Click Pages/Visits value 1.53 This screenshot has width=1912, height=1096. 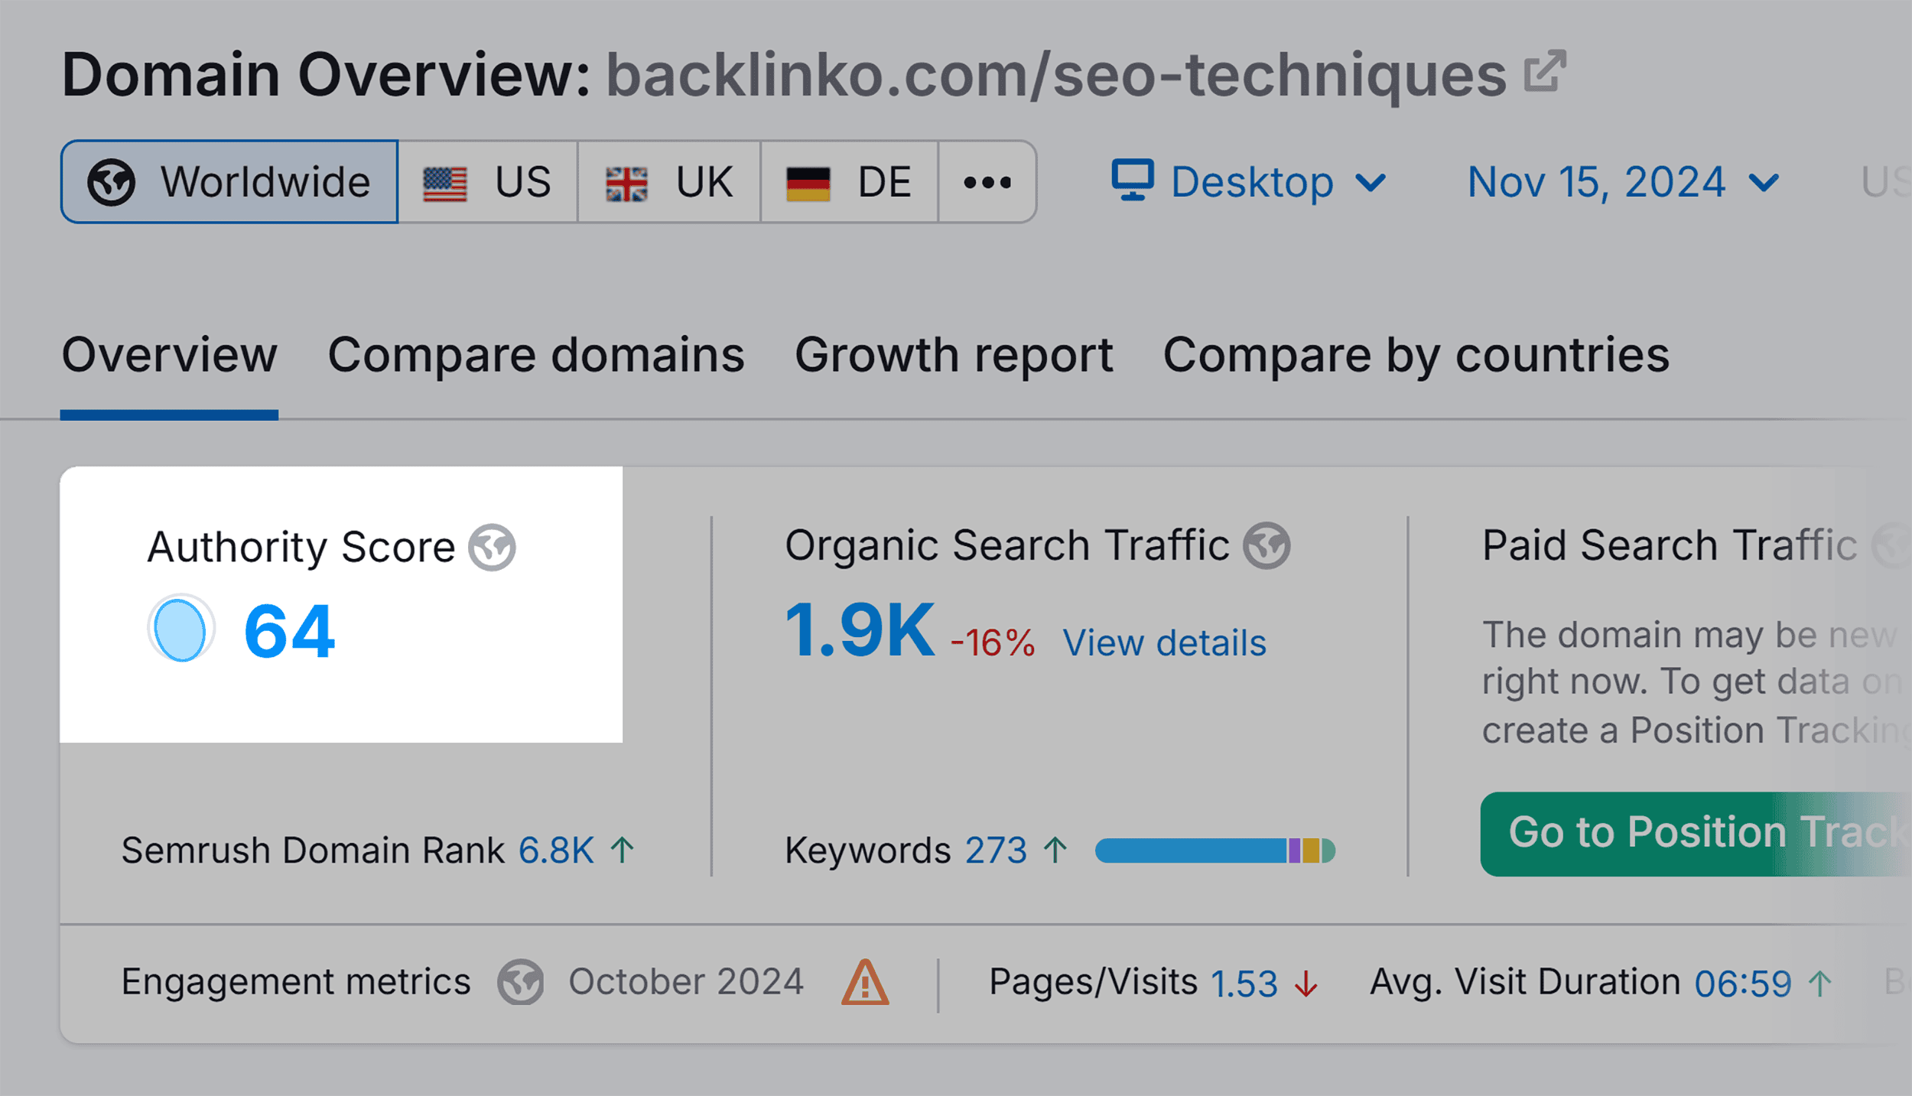coord(1244,984)
